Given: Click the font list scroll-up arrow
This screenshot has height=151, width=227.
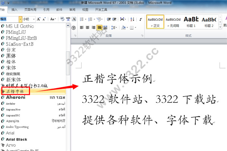Looking at the screenshot, I should (x=68, y=26).
